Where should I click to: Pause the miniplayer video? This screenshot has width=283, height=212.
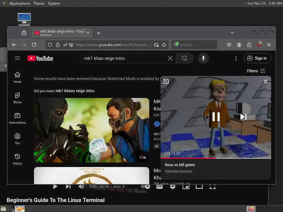point(216,117)
